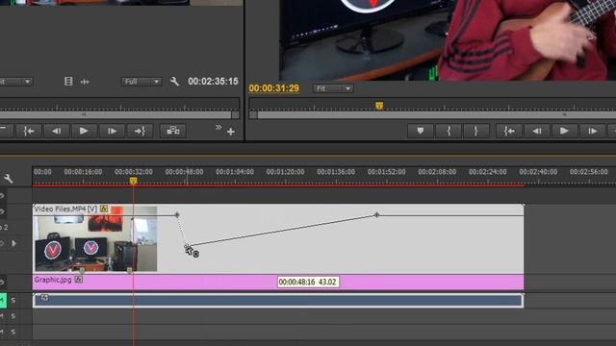This screenshot has width=616, height=346.
Task: Open Program monitor Fit zoom dropdown
Action: (x=333, y=88)
